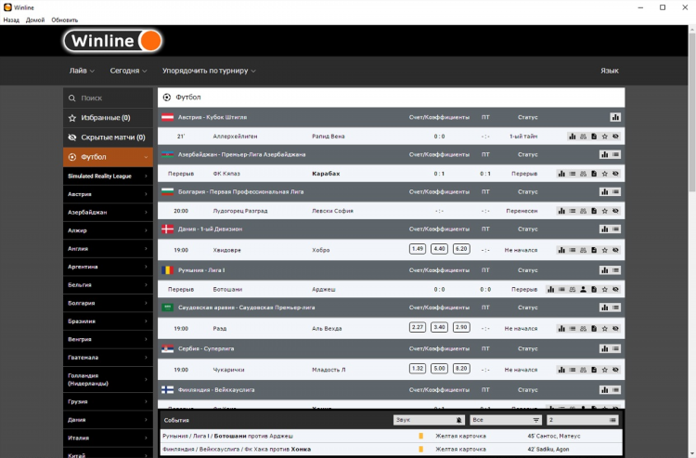The height and width of the screenshot is (458, 696).
Task: Open statistics chart for Аллерхейлиген match
Action: click(573, 137)
